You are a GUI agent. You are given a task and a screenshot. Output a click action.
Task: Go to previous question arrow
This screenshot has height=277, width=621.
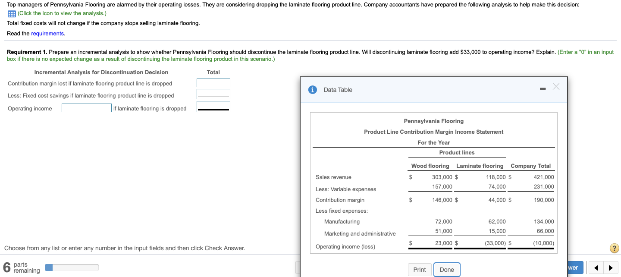click(x=596, y=268)
